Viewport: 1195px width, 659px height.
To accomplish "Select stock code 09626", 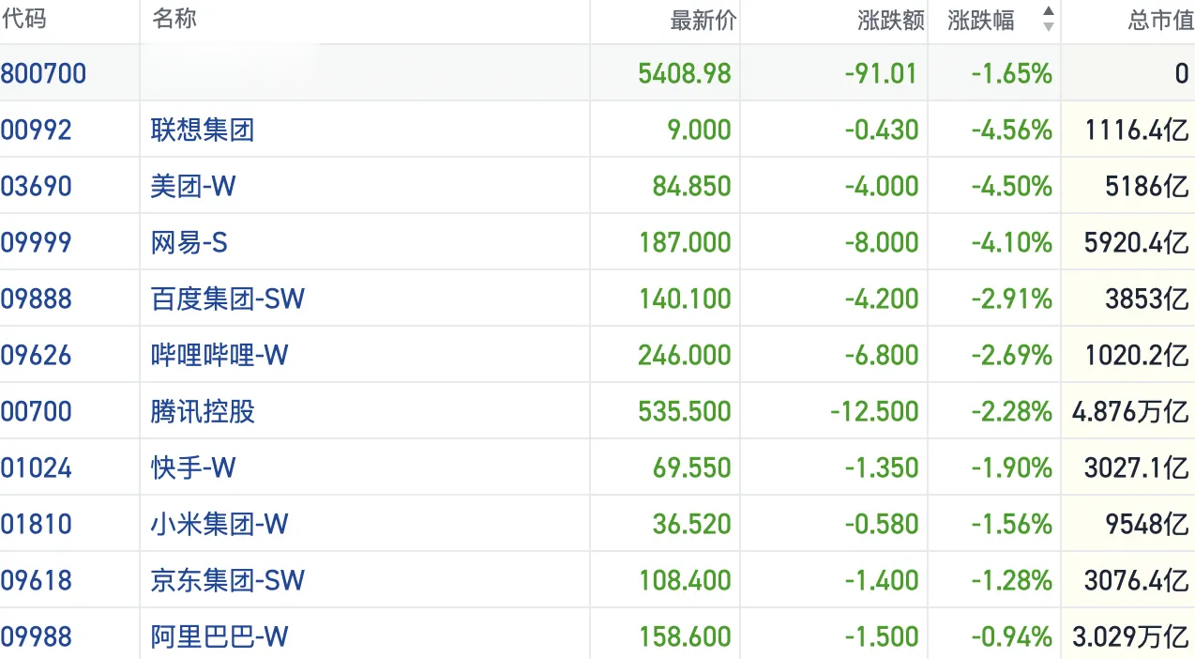I will click(x=37, y=355).
